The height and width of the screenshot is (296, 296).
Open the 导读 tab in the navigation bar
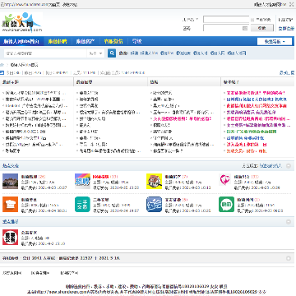tap(136, 41)
